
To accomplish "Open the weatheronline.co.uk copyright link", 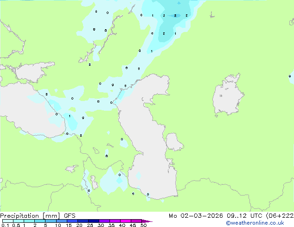I will click(x=255, y=223).
